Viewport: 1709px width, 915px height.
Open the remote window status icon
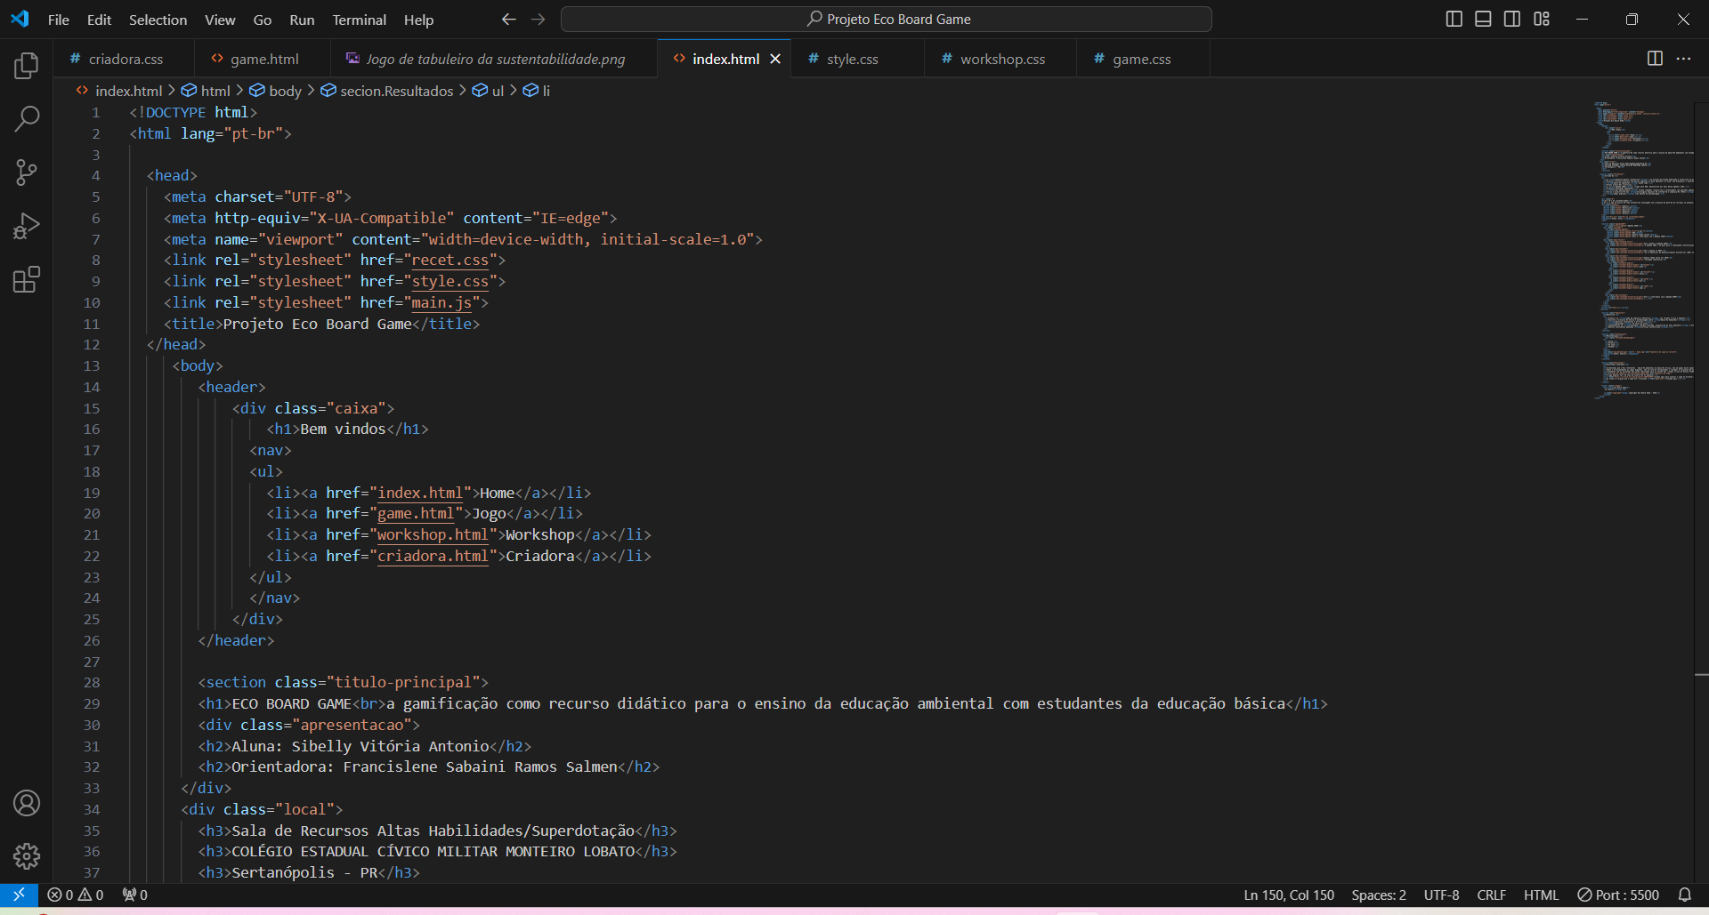click(19, 895)
